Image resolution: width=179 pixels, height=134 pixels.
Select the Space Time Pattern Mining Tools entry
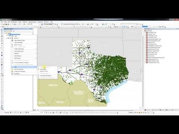click(156, 58)
